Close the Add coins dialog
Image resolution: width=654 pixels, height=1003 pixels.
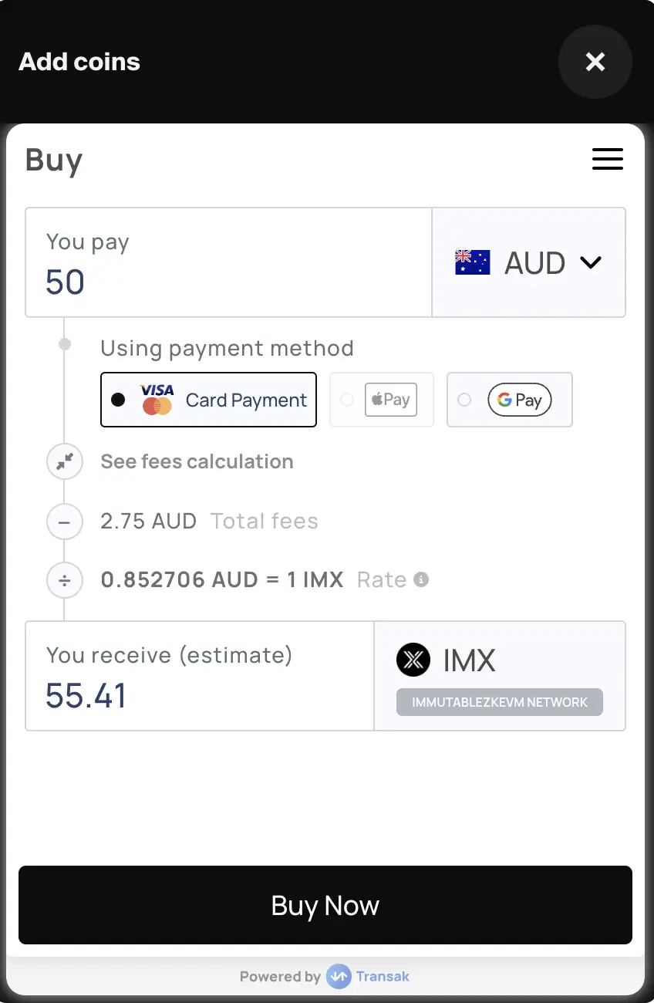pos(595,62)
